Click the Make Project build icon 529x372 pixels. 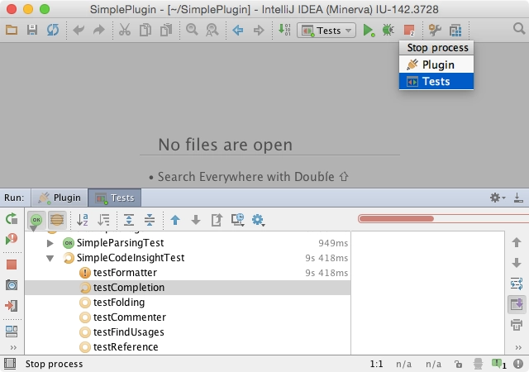(x=284, y=30)
